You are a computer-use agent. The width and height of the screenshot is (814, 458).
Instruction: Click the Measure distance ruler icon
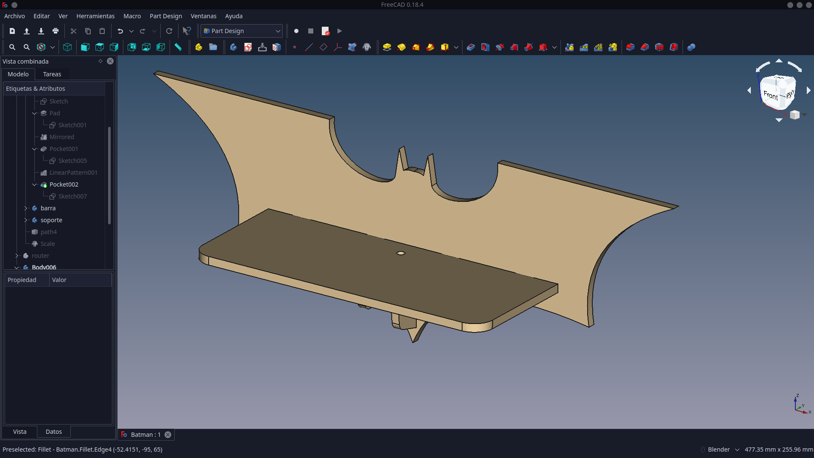(x=178, y=47)
